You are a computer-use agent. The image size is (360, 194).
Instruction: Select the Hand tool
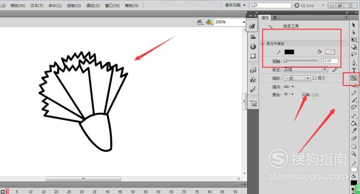354,146
